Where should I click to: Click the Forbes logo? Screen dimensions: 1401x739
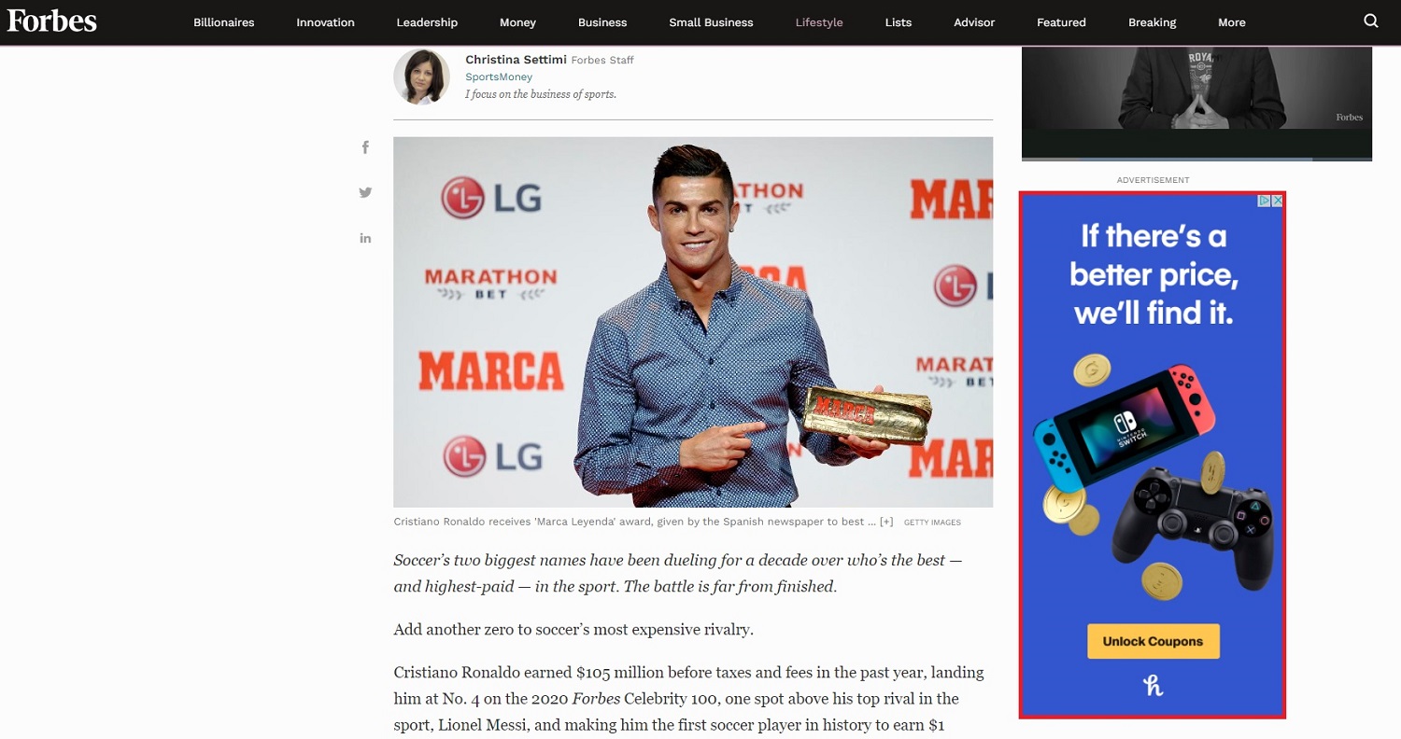[x=51, y=21]
